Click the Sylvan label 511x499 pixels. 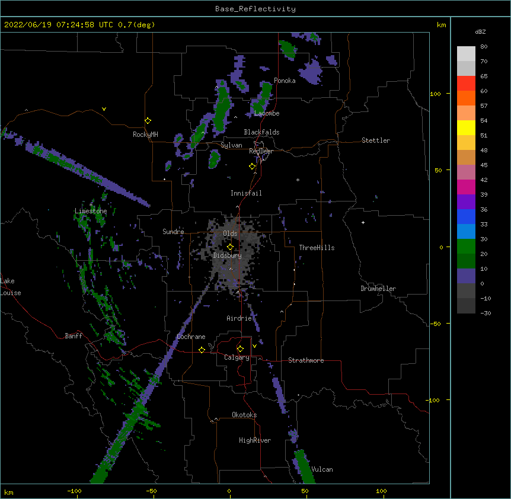[x=231, y=145]
